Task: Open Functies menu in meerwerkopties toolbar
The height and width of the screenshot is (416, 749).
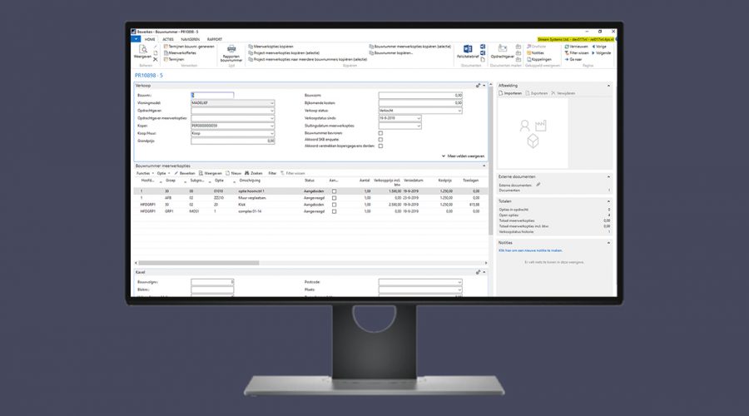Action: [145, 173]
